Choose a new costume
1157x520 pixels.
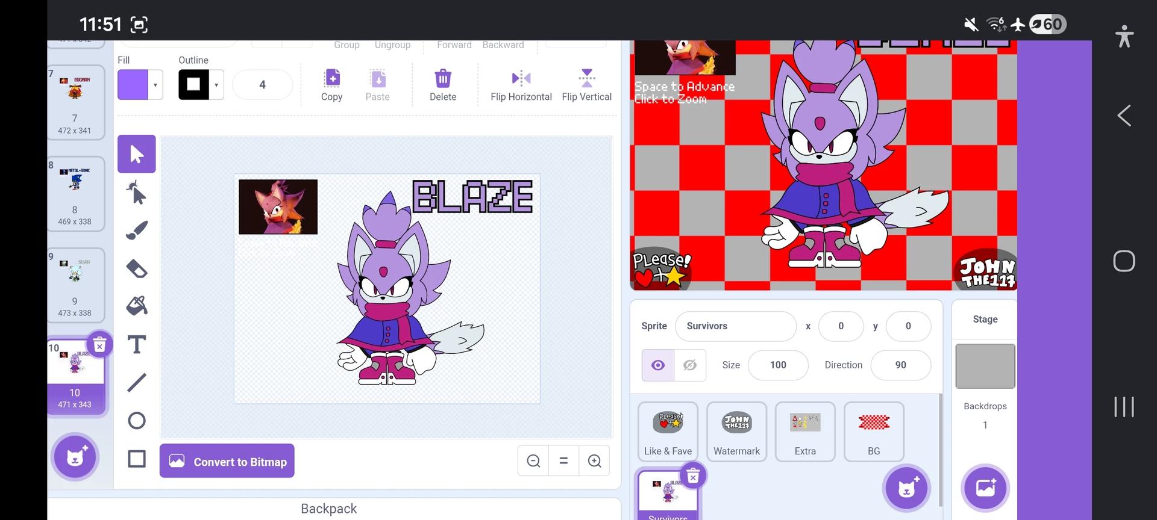click(75, 456)
